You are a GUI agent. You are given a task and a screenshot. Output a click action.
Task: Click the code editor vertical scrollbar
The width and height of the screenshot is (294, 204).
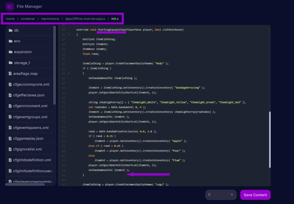coord(270,139)
